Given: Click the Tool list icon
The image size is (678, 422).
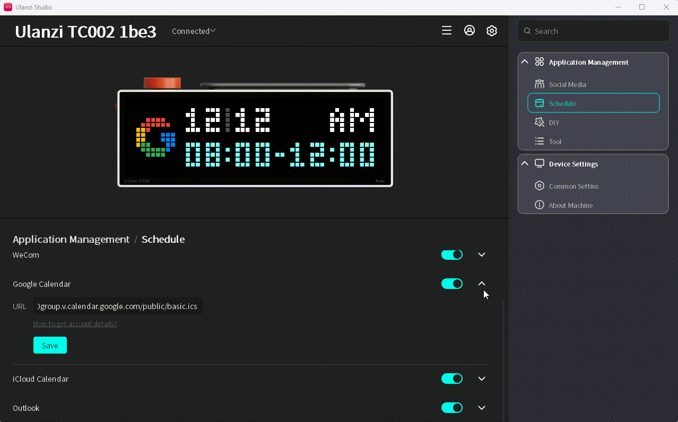Looking at the screenshot, I should pyautogui.click(x=540, y=142).
